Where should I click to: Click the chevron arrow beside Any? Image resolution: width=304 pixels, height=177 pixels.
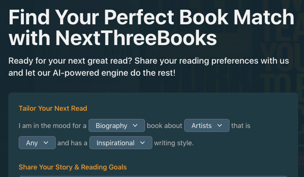(x=46, y=143)
